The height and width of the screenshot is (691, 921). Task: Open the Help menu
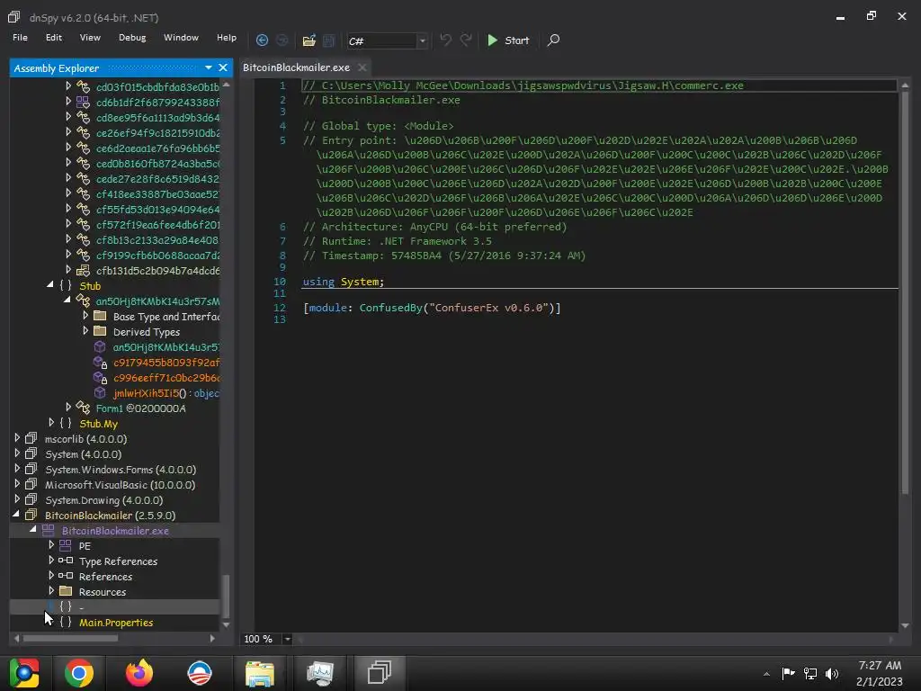pos(227,37)
